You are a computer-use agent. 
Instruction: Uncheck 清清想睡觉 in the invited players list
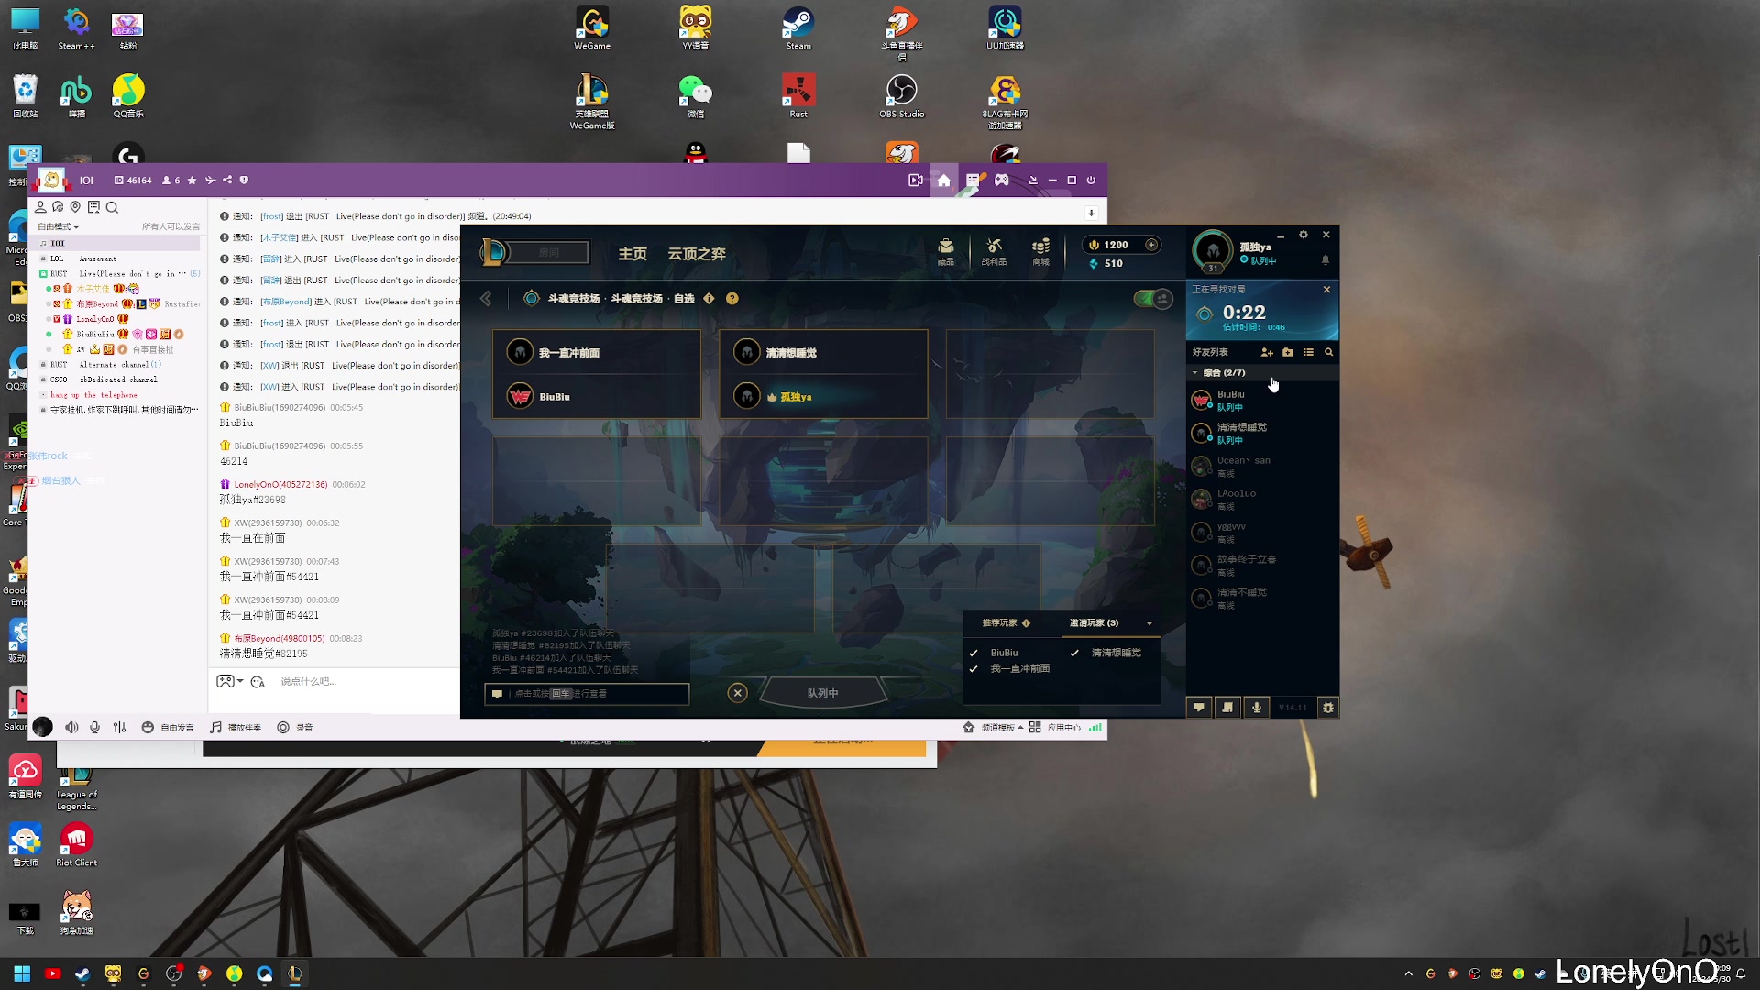pyautogui.click(x=1074, y=653)
